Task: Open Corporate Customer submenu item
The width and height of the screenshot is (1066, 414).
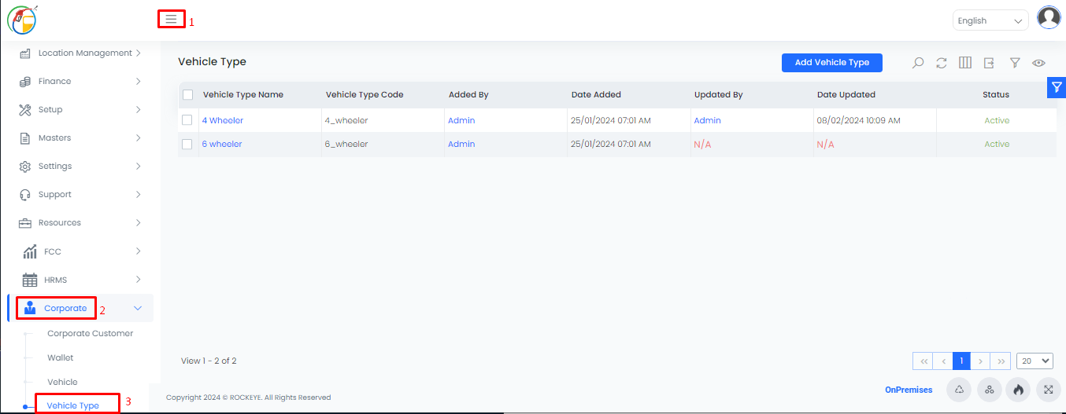Action: pos(91,334)
